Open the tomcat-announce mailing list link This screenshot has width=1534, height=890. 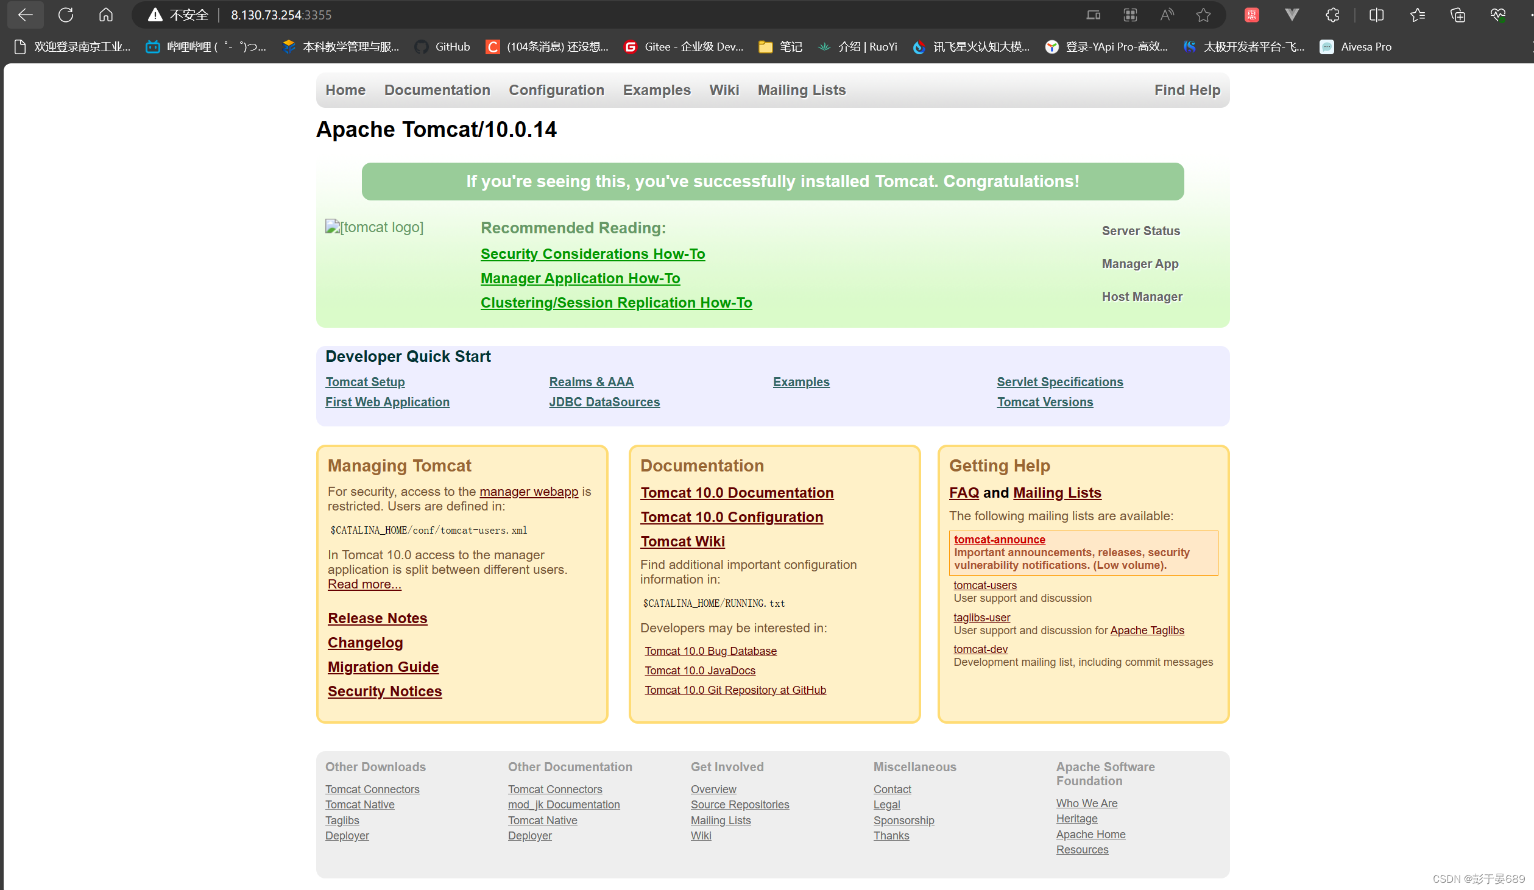click(x=999, y=540)
